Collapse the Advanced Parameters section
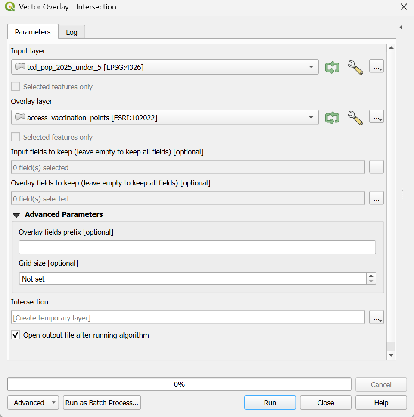 coord(16,215)
